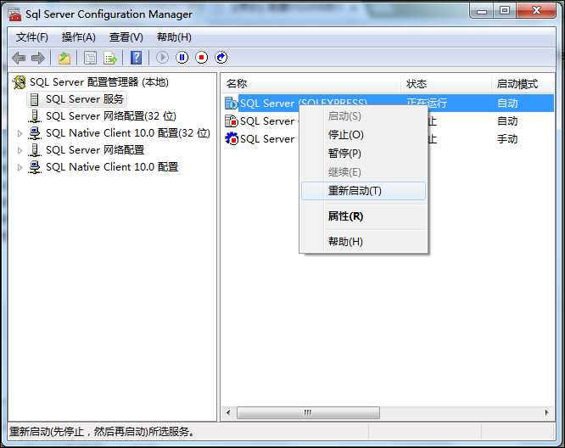
Task: Click the Restart service toolbar icon
Action: pyautogui.click(x=221, y=58)
